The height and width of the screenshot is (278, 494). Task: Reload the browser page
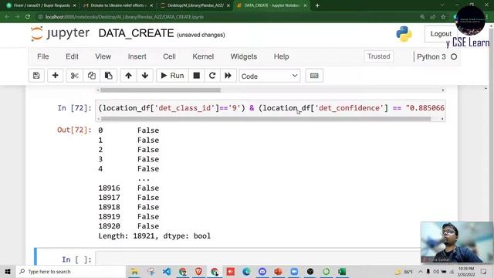pyautogui.click(x=28, y=17)
